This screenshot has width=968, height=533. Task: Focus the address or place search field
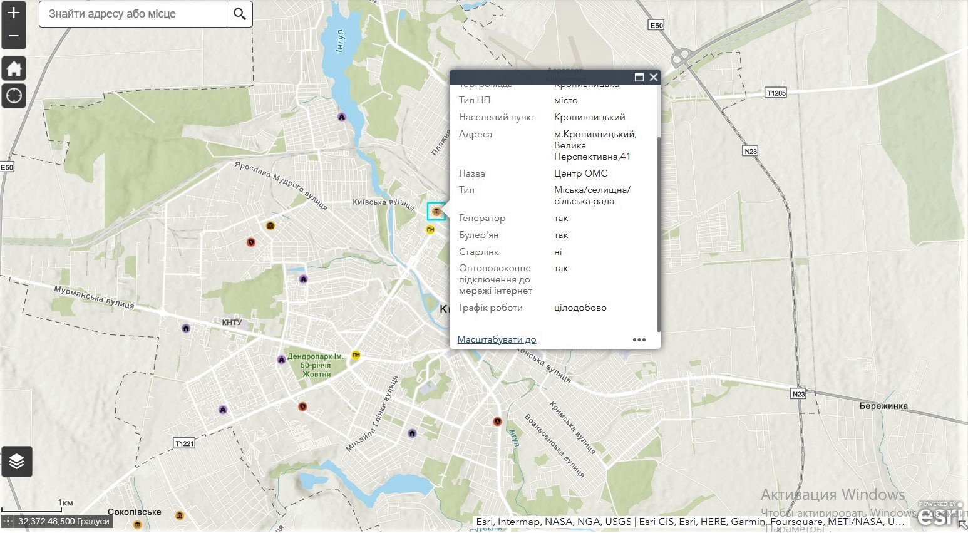click(133, 14)
